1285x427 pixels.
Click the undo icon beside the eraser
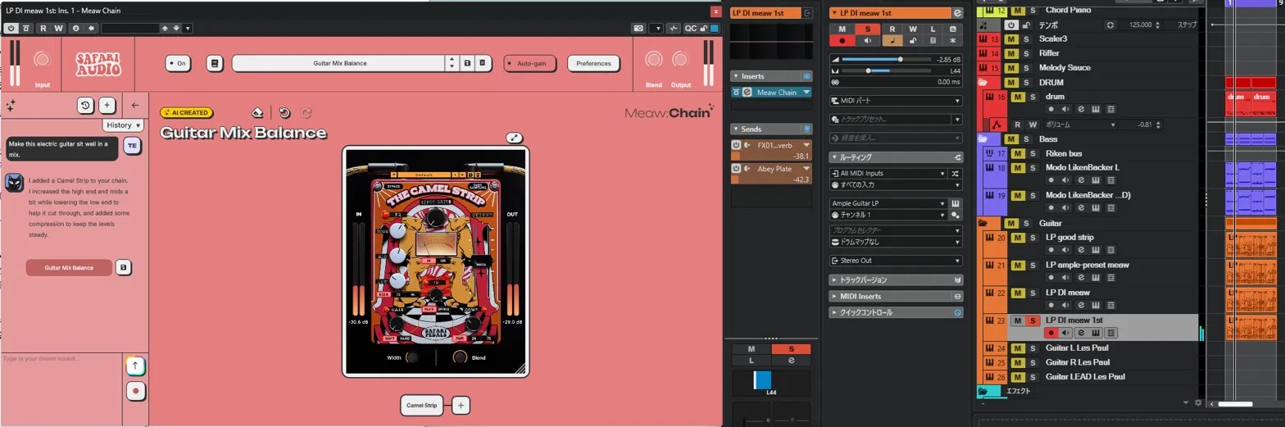pyautogui.click(x=284, y=113)
